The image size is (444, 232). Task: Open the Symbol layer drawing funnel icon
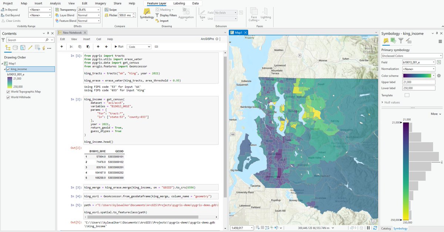click(401, 41)
